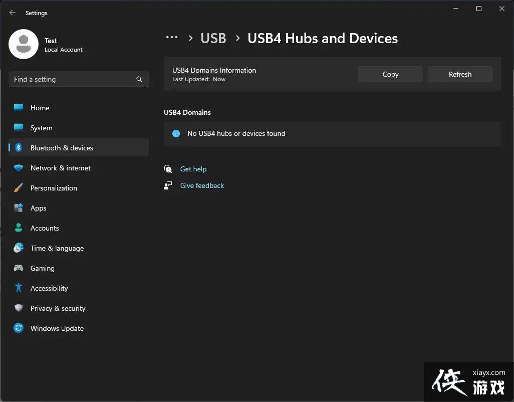Select Time & language settings
Viewport: 514px width, 402px height.
click(57, 248)
